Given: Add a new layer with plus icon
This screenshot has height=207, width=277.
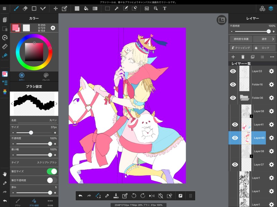Looking at the screenshot, I should click(x=233, y=57).
